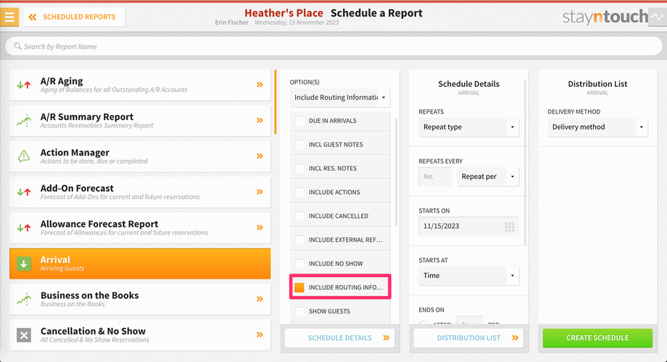Click the options list scrollbar
Screen dimensions: 667x362
coord(397,172)
